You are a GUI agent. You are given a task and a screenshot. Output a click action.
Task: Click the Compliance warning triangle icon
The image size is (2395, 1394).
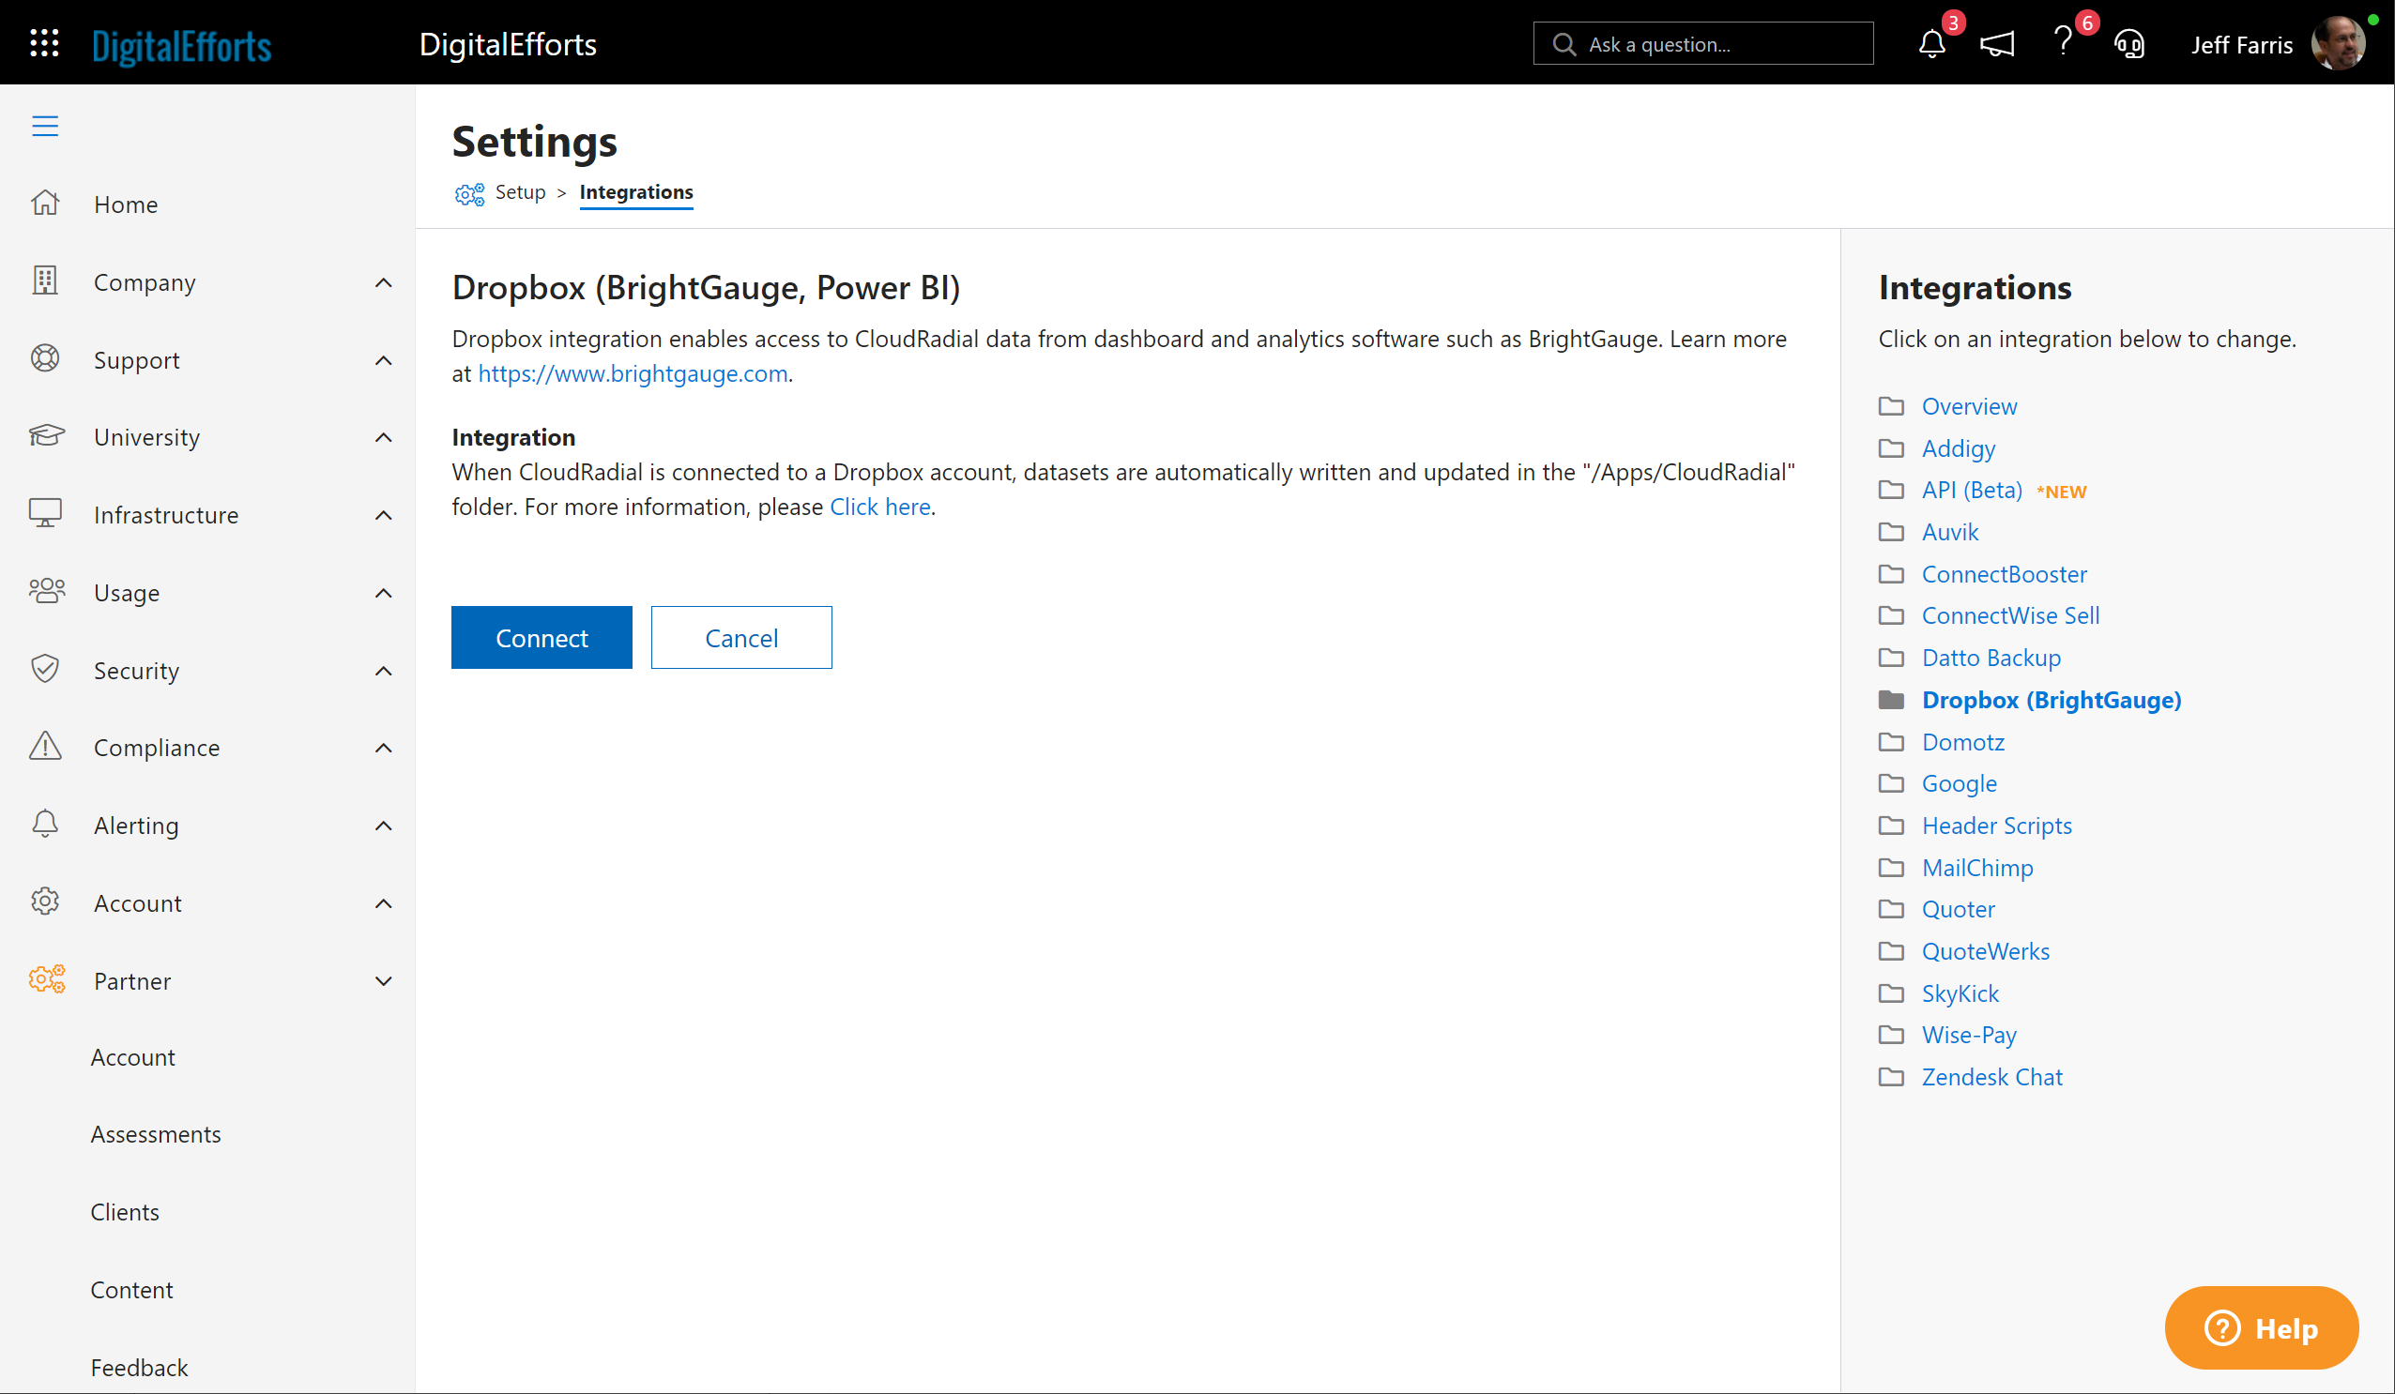pyautogui.click(x=45, y=746)
